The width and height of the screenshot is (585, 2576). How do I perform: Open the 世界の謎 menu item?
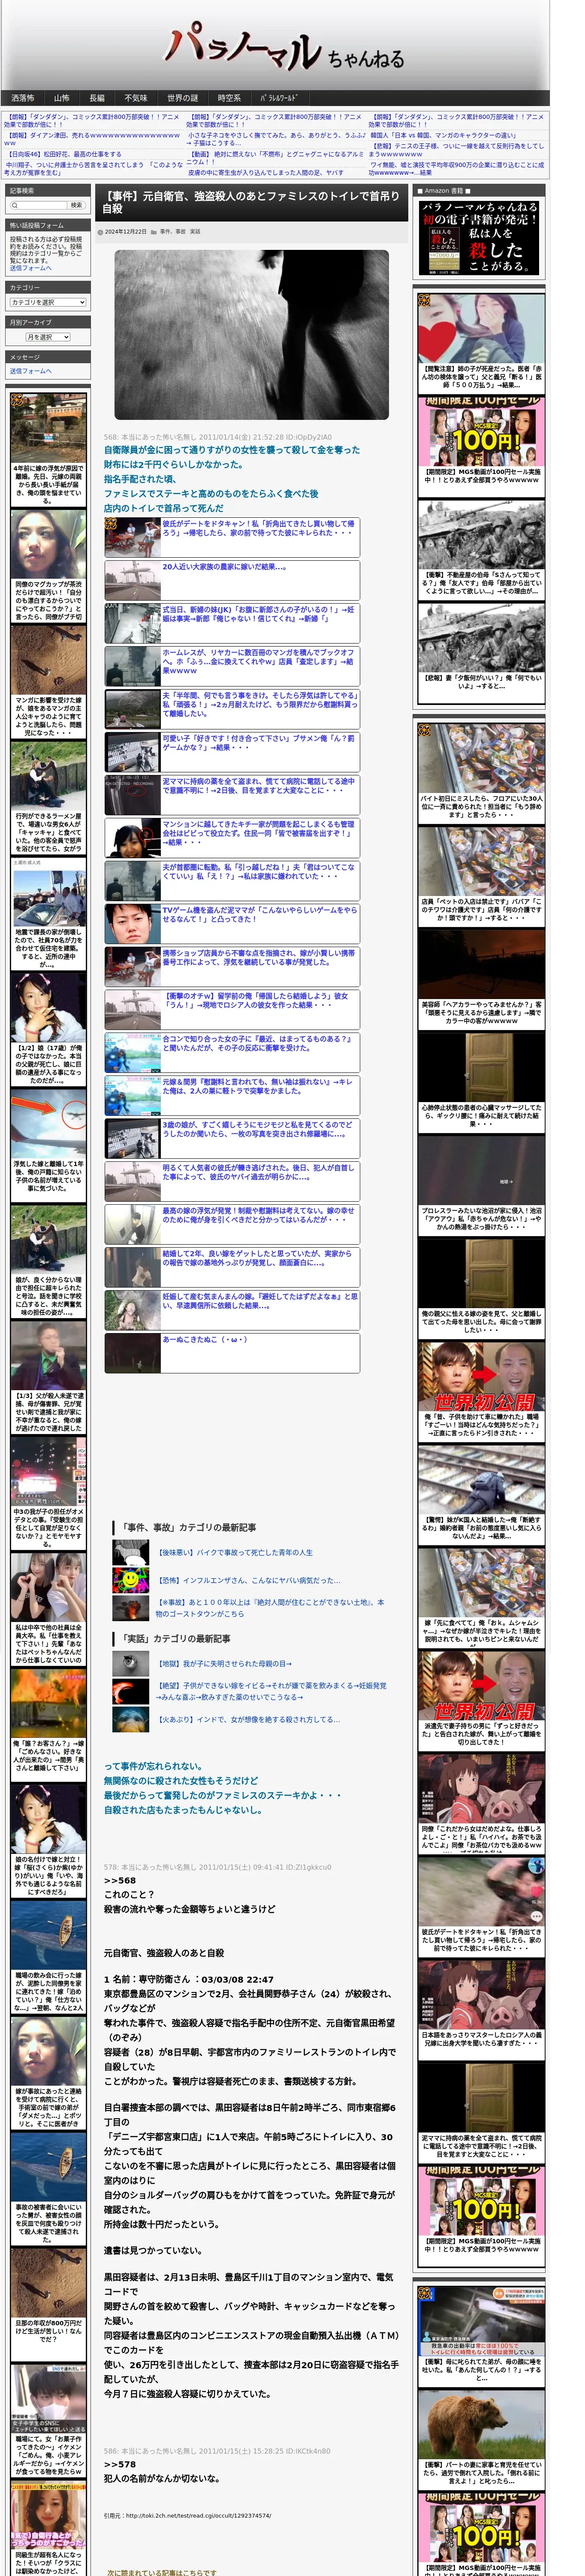pos(183,98)
